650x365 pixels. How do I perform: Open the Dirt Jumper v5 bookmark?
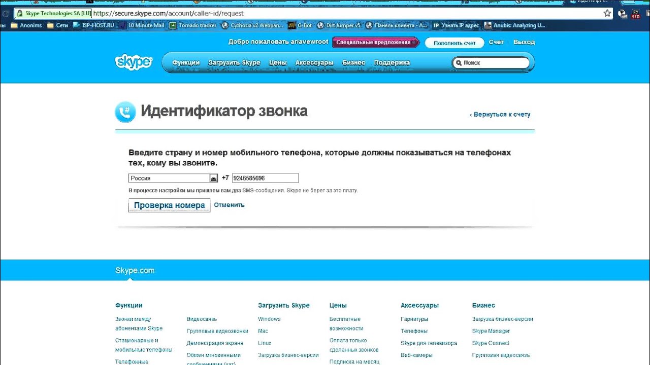point(339,25)
